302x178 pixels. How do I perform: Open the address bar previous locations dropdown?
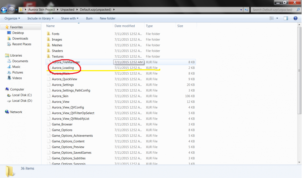tap(241, 10)
